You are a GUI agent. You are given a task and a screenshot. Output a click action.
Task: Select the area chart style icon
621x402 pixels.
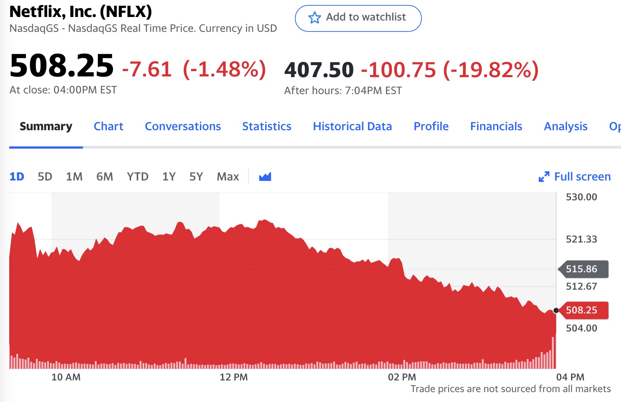pos(264,176)
